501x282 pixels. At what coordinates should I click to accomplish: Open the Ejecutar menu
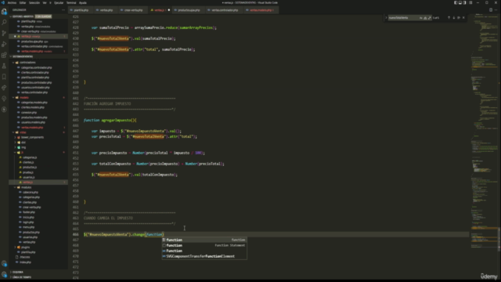(x=59, y=2)
